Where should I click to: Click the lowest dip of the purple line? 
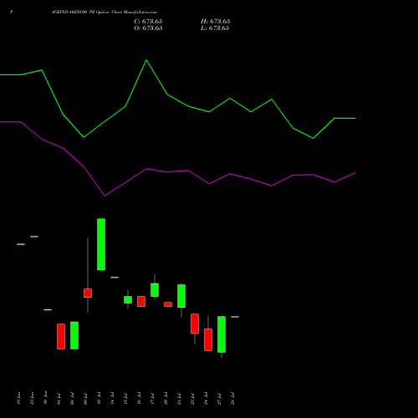pyautogui.click(x=104, y=196)
